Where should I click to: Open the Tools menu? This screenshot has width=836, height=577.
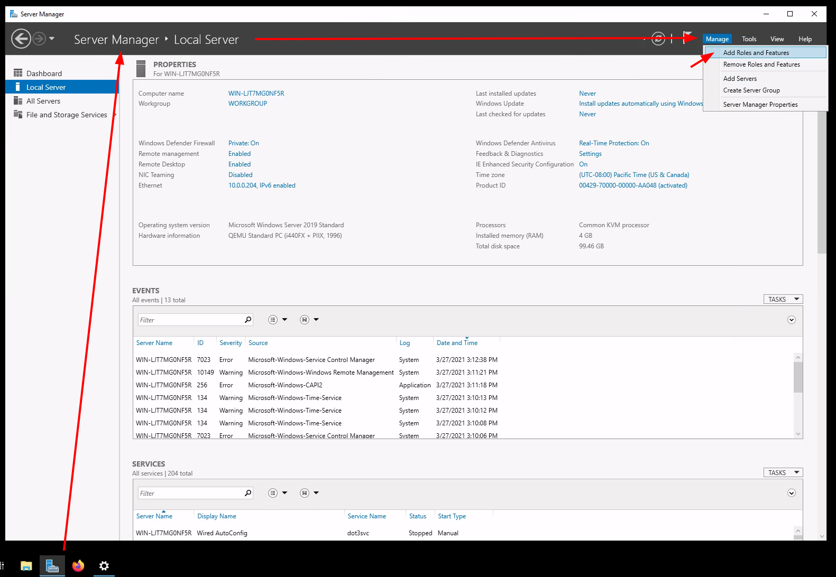coord(749,39)
